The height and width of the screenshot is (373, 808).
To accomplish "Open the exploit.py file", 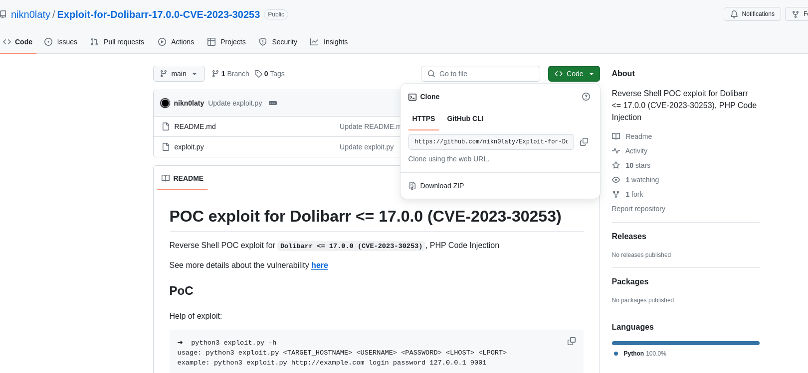I will pos(189,147).
